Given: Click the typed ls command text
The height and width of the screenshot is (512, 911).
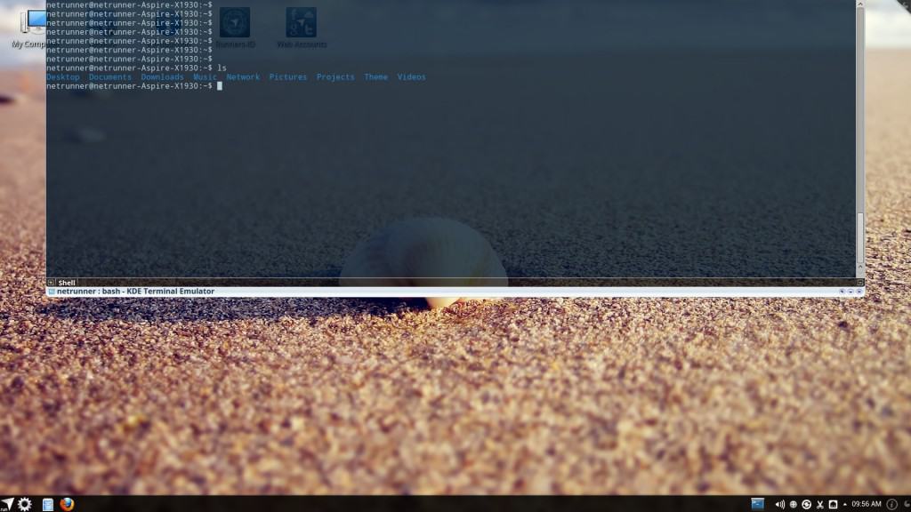Looking at the screenshot, I should coord(222,68).
